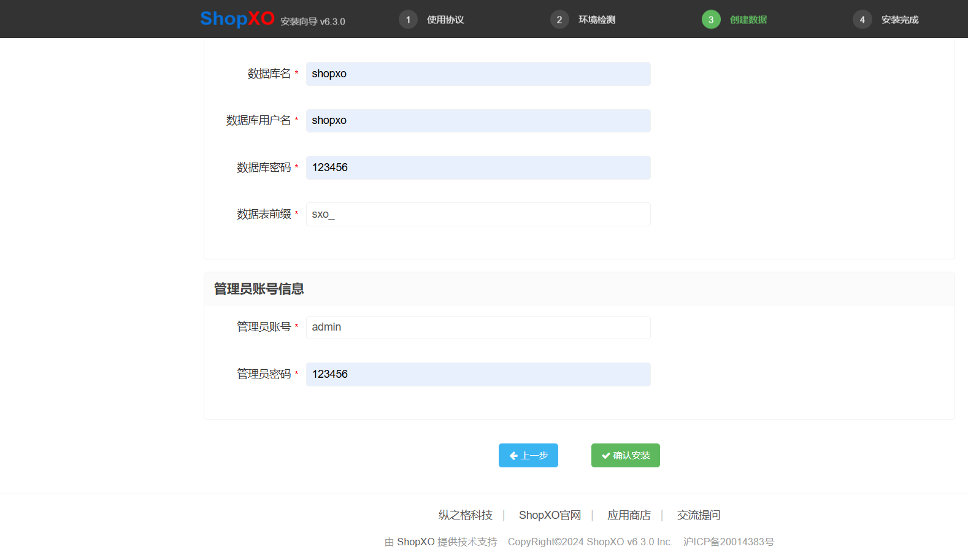968x552 pixels.
Task: Click the 管理员密码 field label
Action: coord(264,374)
